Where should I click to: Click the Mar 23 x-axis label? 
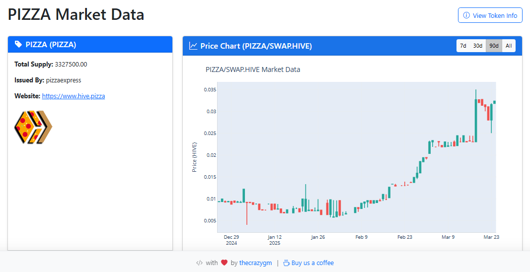click(491, 237)
